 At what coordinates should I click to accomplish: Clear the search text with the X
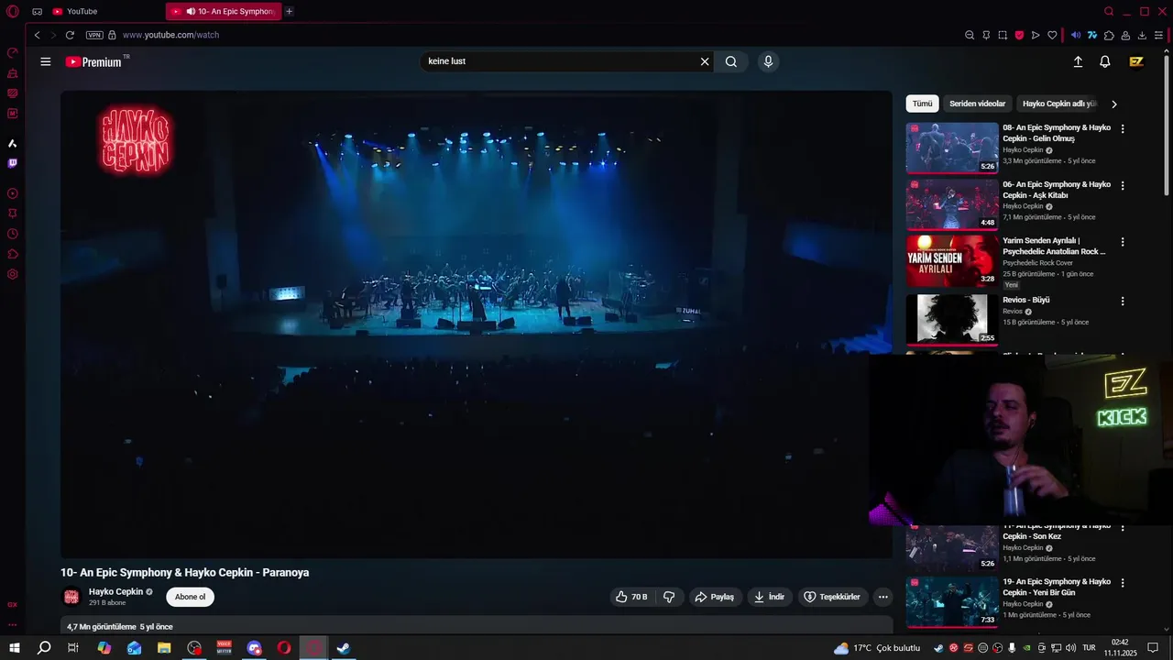pos(705,61)
